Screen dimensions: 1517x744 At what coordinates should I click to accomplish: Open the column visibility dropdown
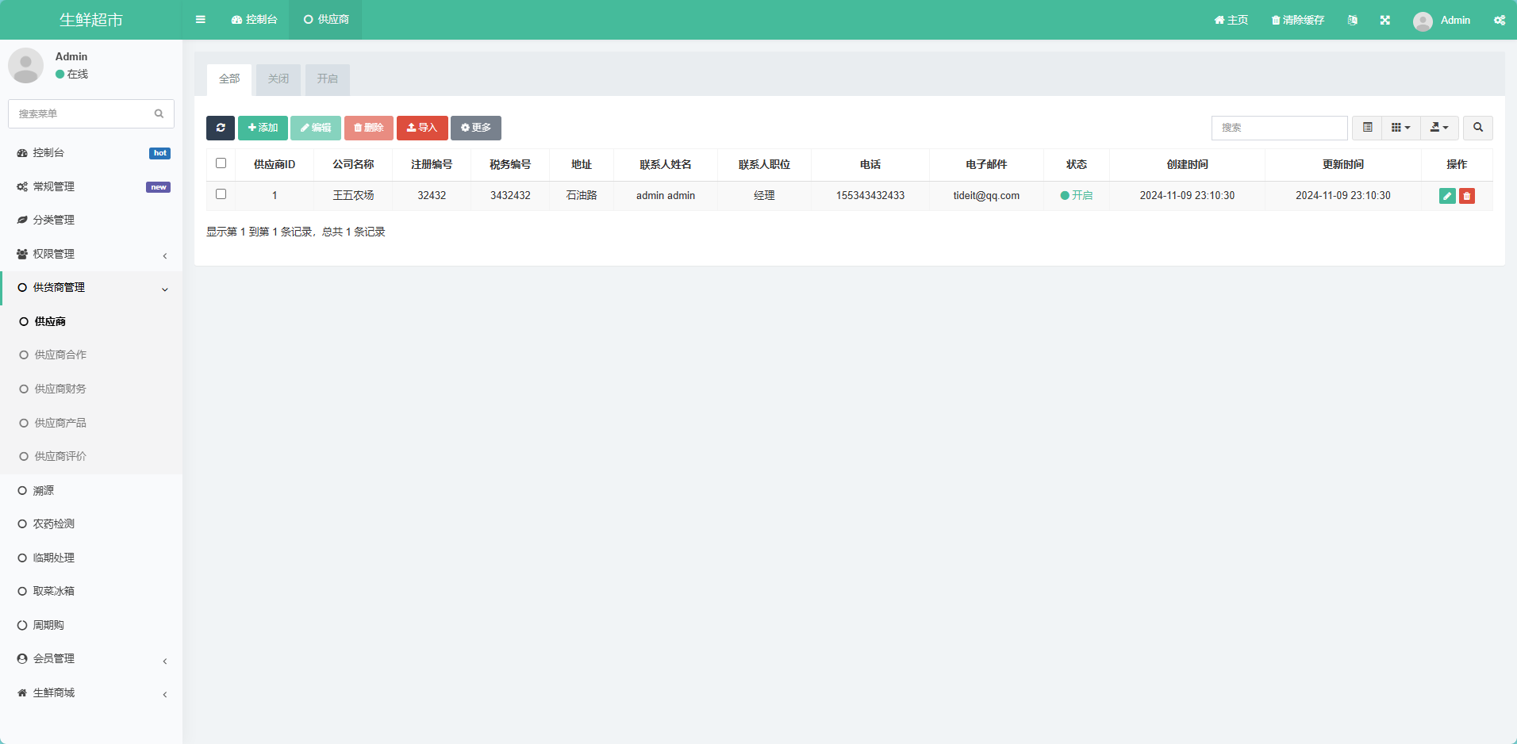pos(1400,128)
